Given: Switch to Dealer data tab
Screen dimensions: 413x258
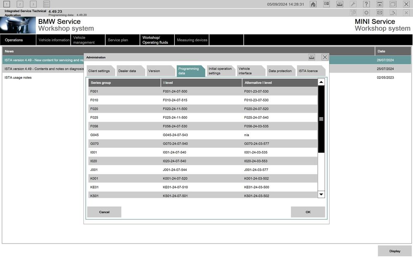Looking at the screenshot, I should (x=131, y=71).
